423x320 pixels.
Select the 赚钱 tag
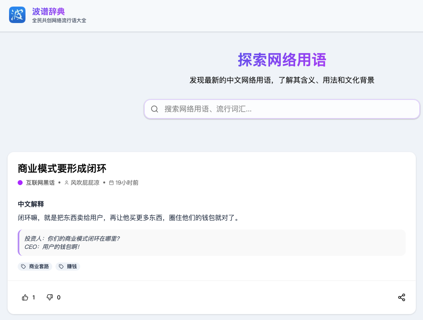click(72, 267)
